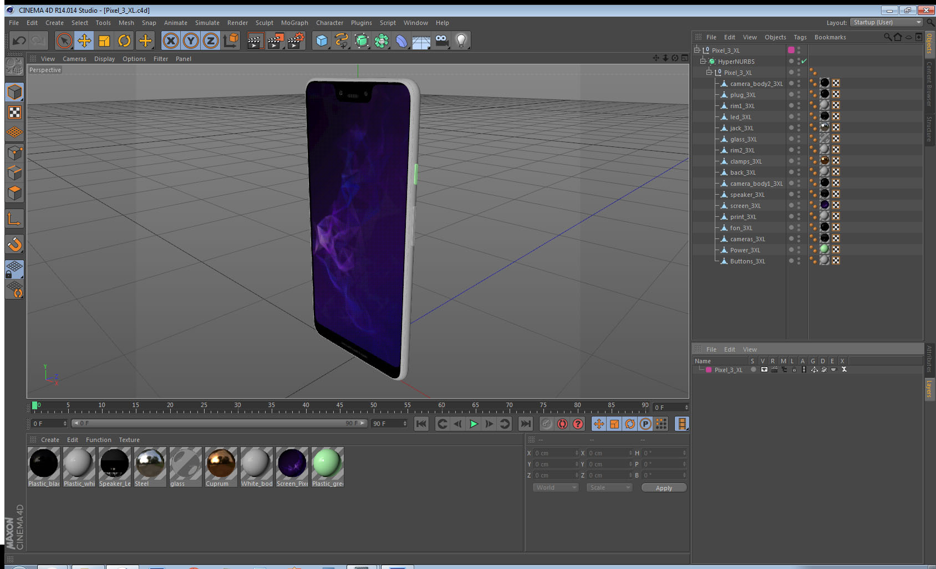This screenshot has width=936, height=569.
Task: Open the spline pen tools icon
Action: coord(342,40)
